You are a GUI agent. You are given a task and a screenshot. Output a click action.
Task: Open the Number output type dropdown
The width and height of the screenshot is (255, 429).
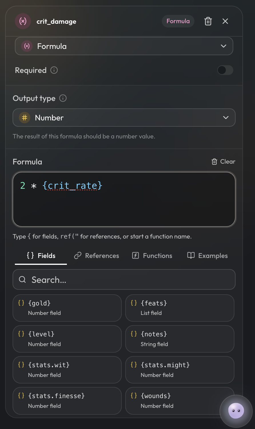(x=124, y=118)
